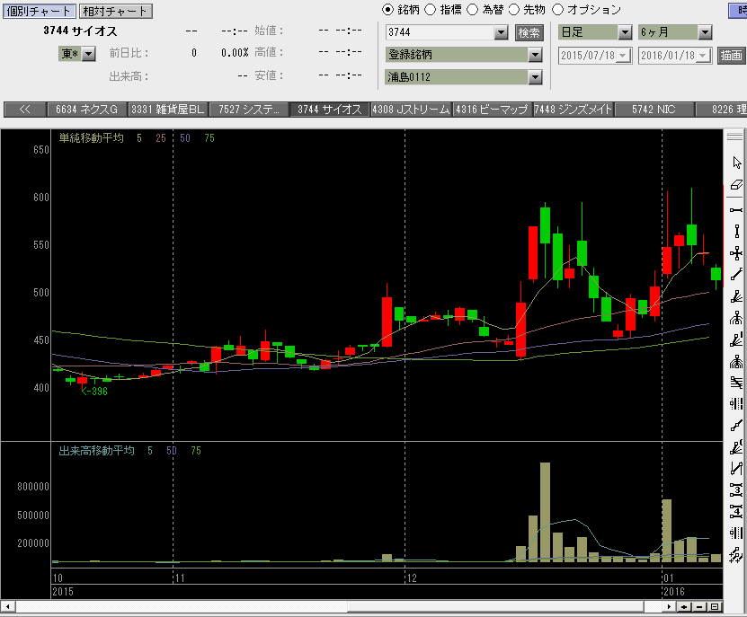
Task: Open the 5742 NIC stock tab
Action: (x=654, y=110)
